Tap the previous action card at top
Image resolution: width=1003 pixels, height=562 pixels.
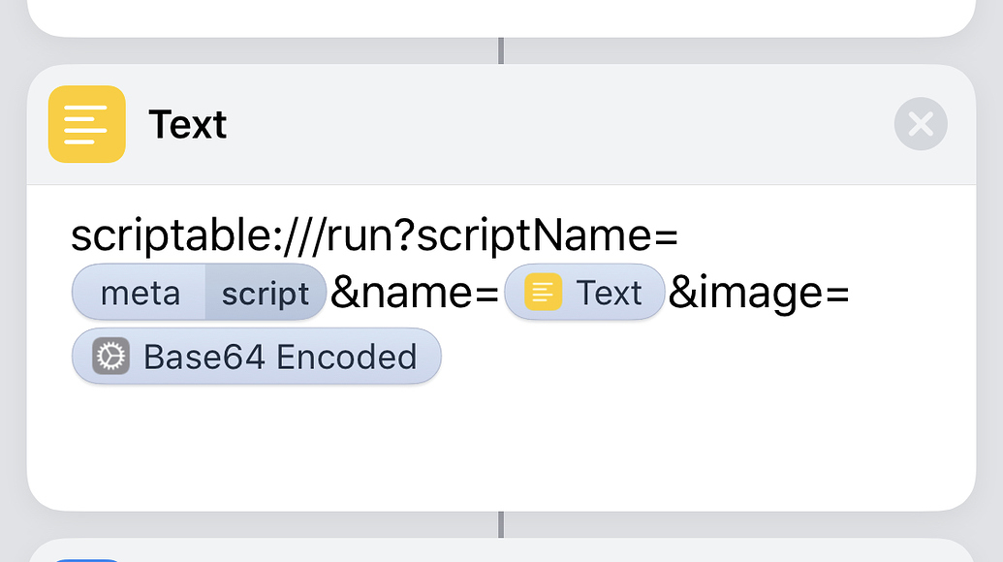[501, 16]
